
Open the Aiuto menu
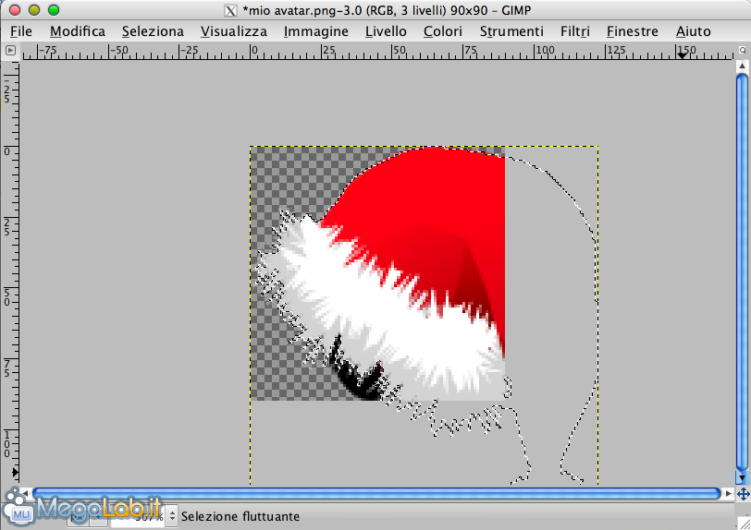[x=693, y=31]
